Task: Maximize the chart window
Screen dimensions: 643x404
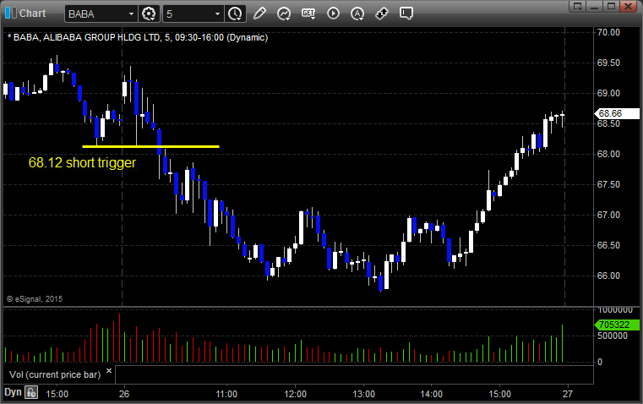Action: [611, 6]
